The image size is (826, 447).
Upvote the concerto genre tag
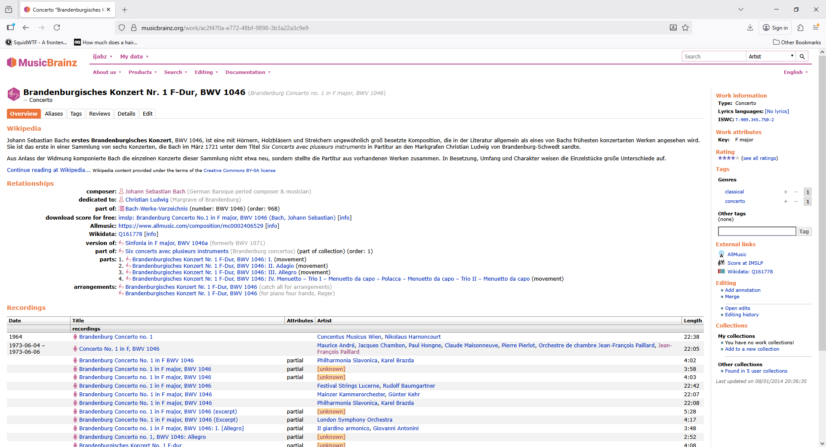tap(786, 202)
